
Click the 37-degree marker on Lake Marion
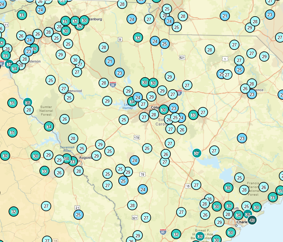pyautogui.click(x=197, y=153)
